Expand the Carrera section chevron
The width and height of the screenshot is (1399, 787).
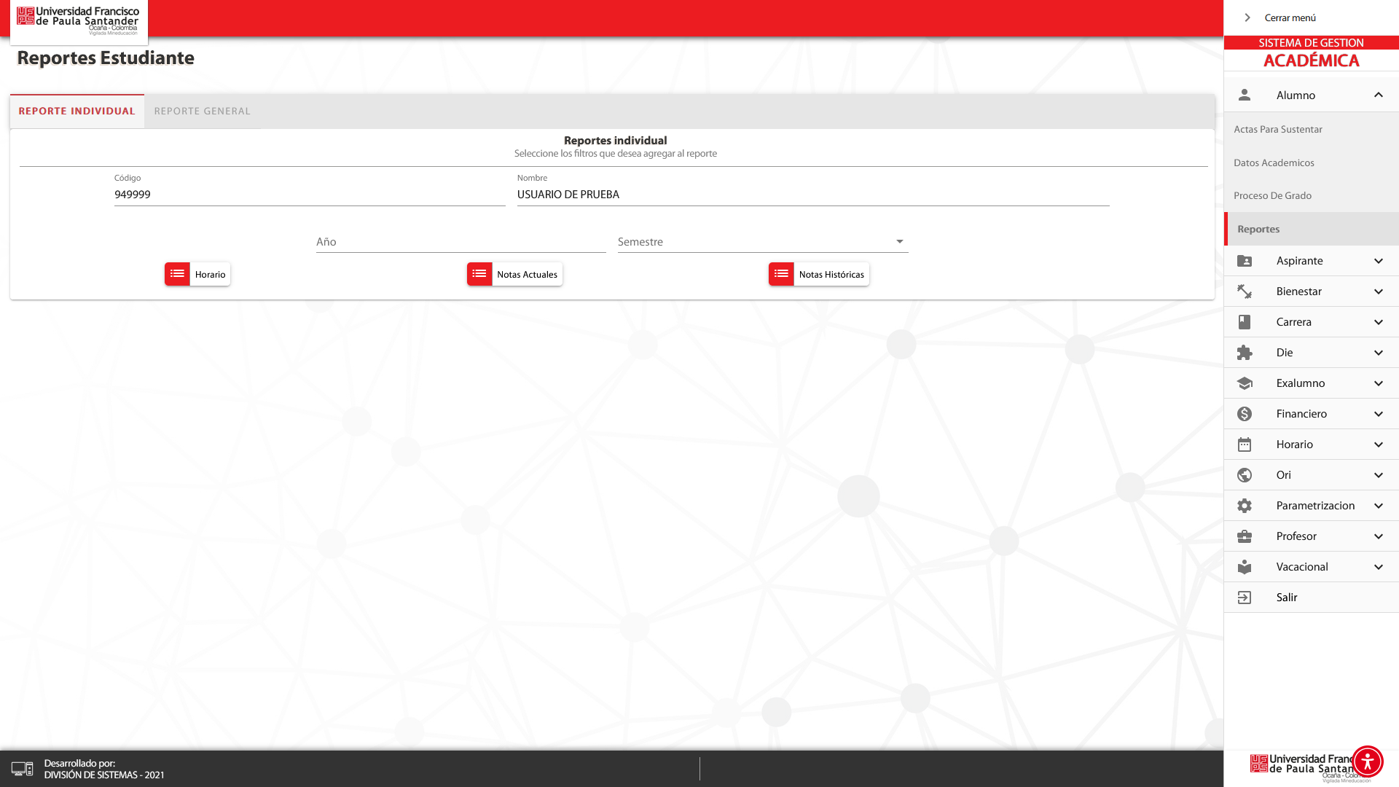click(1378, 322)
